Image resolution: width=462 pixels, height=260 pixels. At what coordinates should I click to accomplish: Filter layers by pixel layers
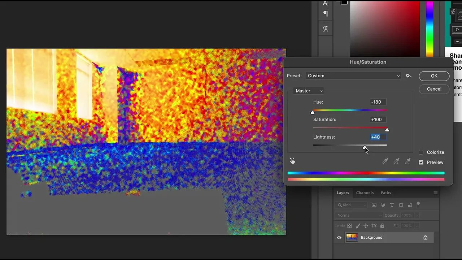tap(374, 205)
